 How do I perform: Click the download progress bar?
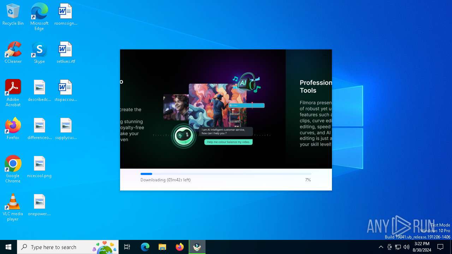tap(226, 174)
